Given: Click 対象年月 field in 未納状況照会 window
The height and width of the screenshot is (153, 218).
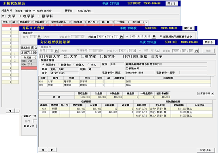Looking at the screenshot, I should click(38, 11).
